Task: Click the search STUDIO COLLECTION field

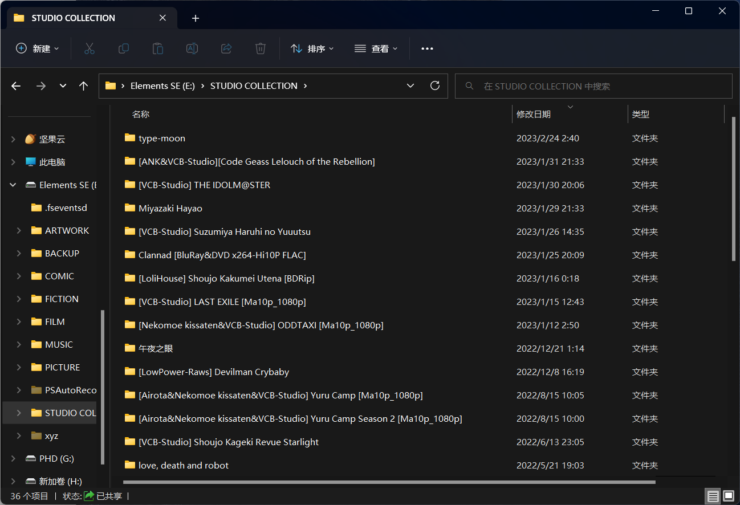Action: [x=593, y=86]
